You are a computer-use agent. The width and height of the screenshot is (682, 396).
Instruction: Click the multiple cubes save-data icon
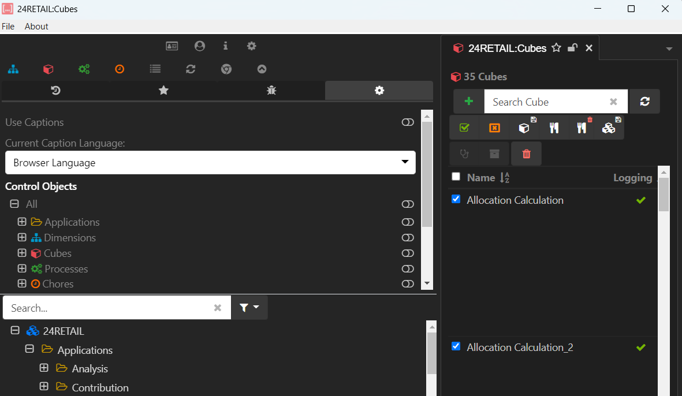[609, 128]
